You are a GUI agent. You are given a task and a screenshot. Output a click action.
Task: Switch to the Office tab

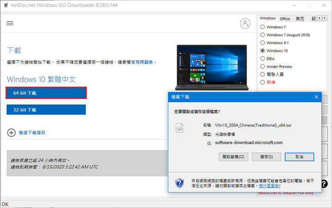(285, 19)
